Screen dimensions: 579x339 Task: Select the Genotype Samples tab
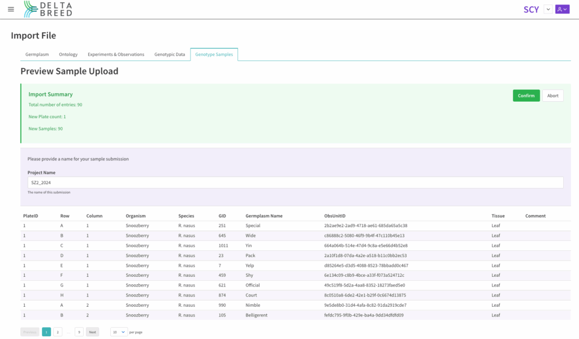pos(214,54)
